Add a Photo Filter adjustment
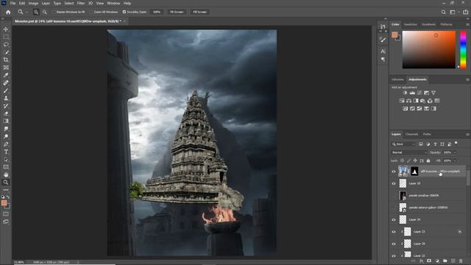The width and height of the screenshot is (471, 265). [422, 101]
